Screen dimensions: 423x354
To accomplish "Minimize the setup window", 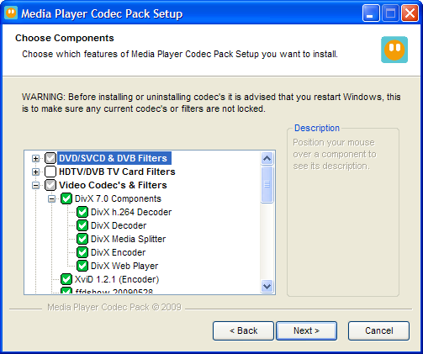I will pos(371,13).
